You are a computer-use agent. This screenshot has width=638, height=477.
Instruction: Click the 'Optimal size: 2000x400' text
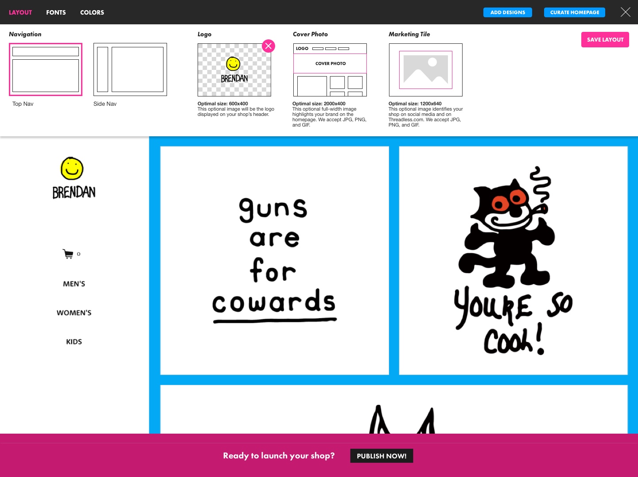[x=319, y=104]
